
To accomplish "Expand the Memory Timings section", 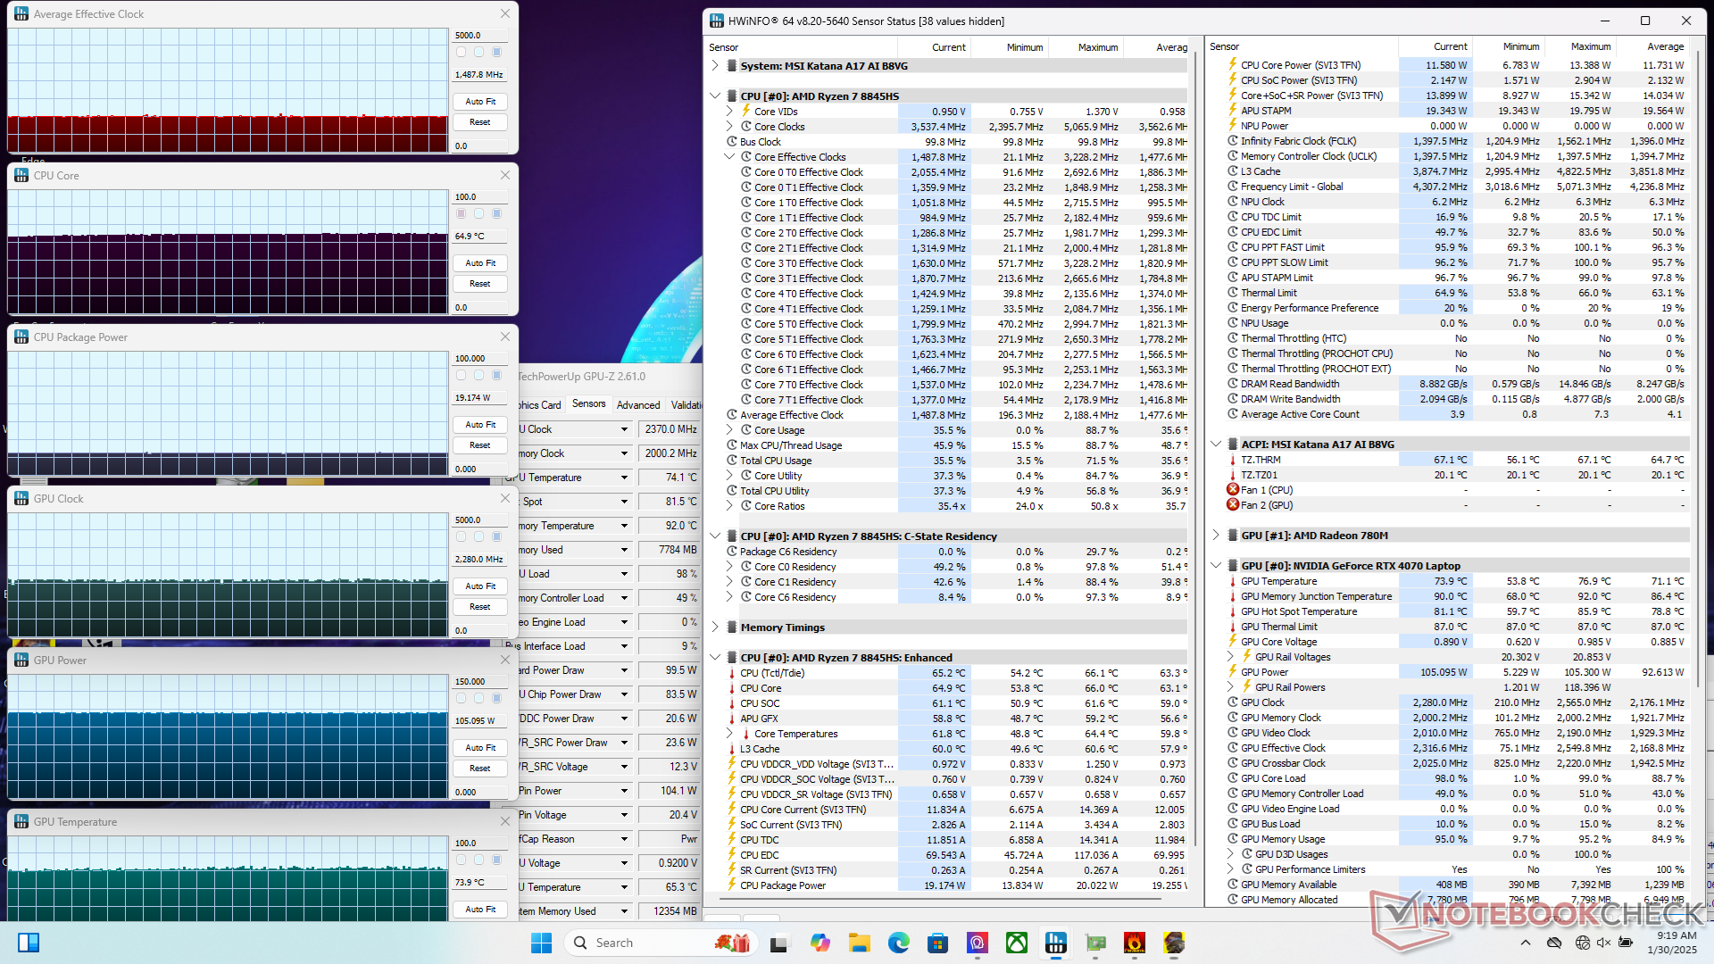I will (715, 627).
